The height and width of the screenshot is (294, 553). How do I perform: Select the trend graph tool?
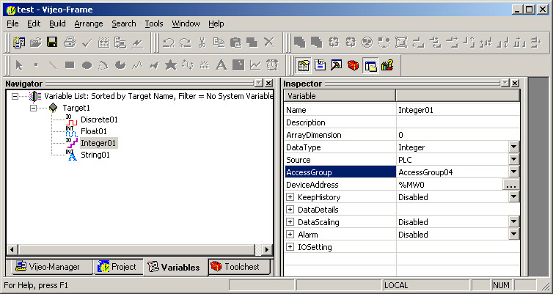click(255, 65)
